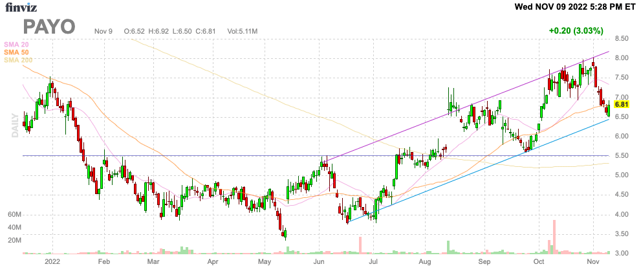Click the Aug date axis label
Viewport: 641px width, 273px height.
[426, 261]
